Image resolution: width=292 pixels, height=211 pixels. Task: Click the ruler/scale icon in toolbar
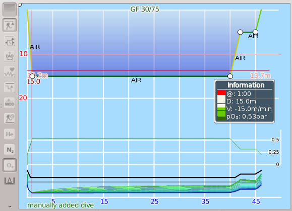coord(10,180)
